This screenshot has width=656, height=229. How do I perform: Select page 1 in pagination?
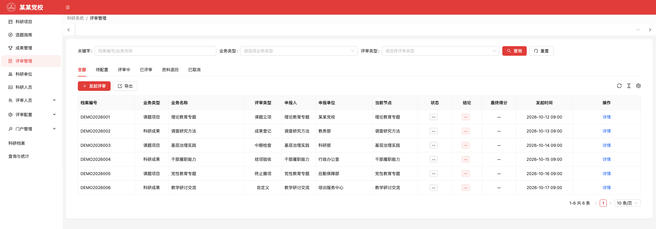pos(603,203)
